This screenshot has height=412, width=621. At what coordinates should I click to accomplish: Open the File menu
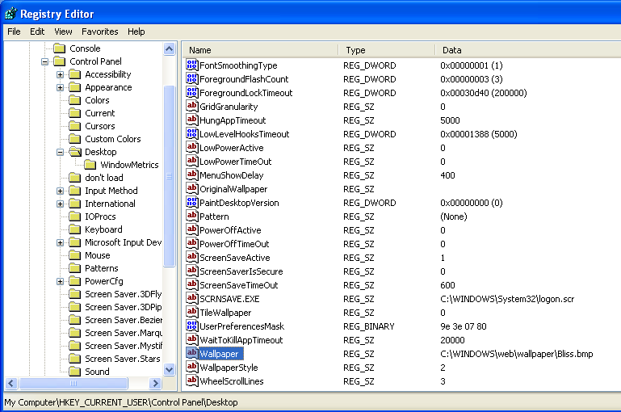point(14,32)
